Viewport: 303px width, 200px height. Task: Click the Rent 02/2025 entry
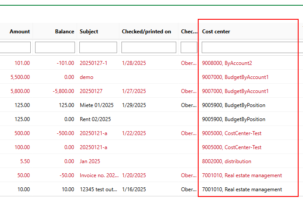pyautogui.click(x=95, y=119)
